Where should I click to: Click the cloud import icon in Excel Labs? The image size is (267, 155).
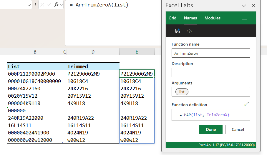click(x=189, y=31)
